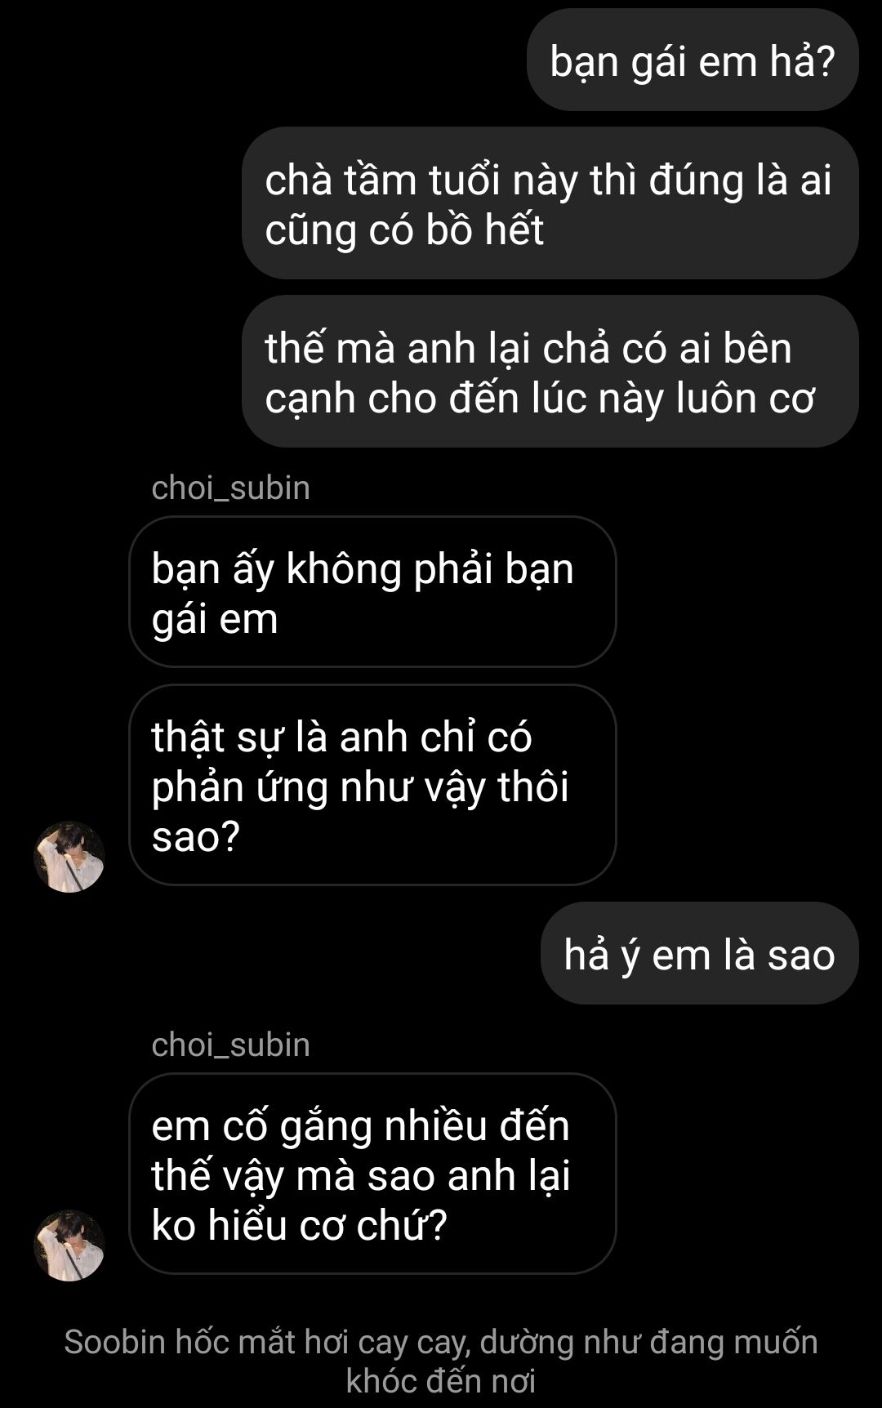The height and width of the screenshot is (1408, 882).
Task: Tap 'cạnh cho đến lúc này luôn cơ' text line
Action: [x=541, y=399]
